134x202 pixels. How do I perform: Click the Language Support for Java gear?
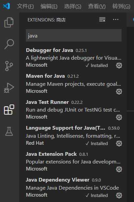119,143
